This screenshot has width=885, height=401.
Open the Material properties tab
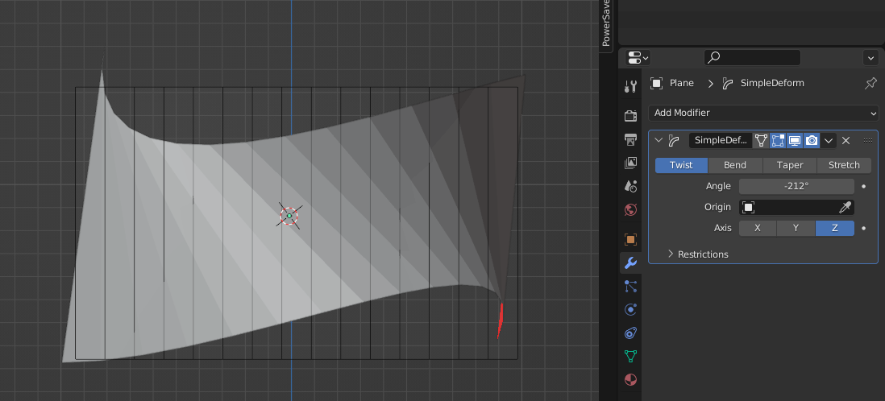(631, 379)
